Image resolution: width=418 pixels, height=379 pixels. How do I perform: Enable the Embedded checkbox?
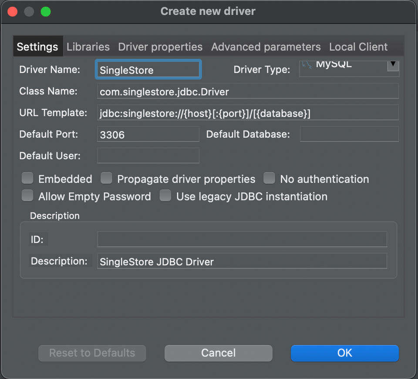(27, 178)
